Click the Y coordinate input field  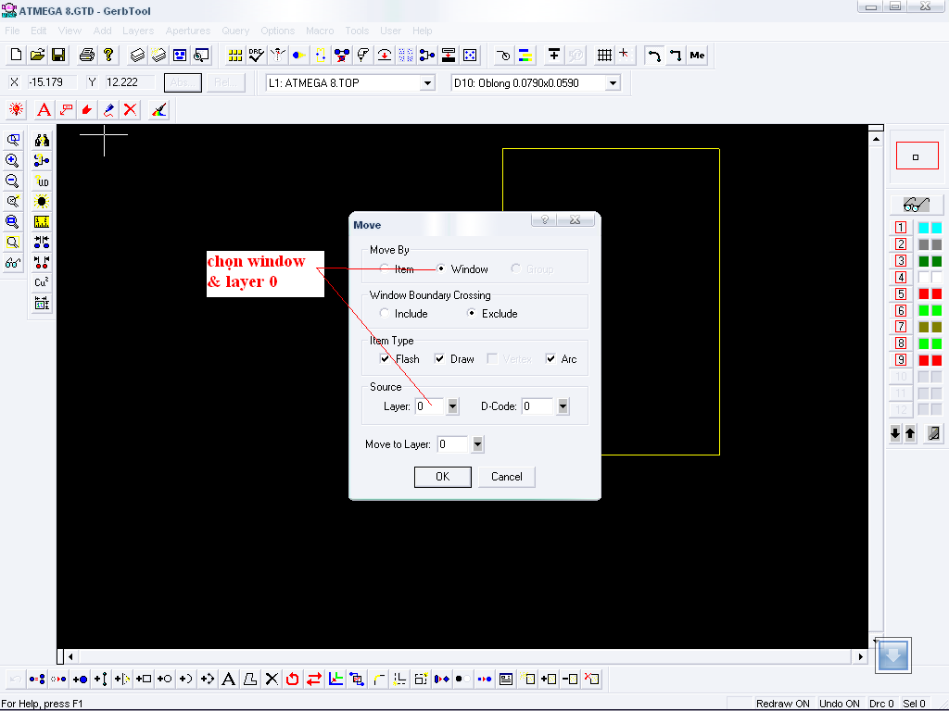[x=129, y=82]
